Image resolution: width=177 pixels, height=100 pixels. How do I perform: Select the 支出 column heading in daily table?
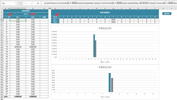[33, 17]
